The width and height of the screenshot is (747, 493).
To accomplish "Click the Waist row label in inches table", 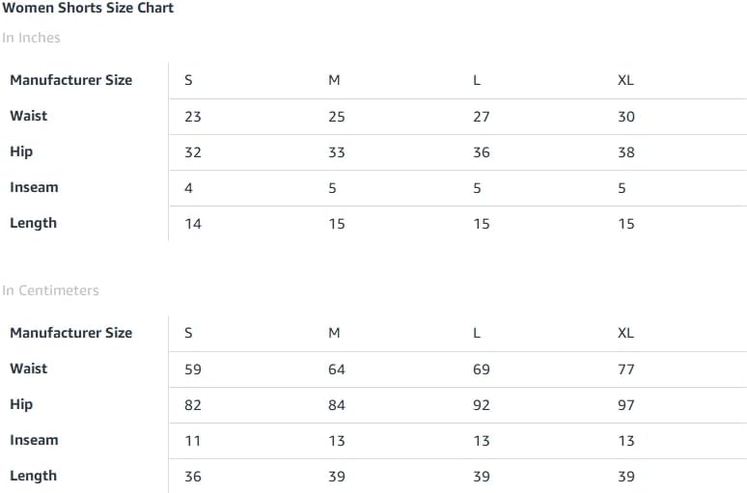I will click(29, 116).
